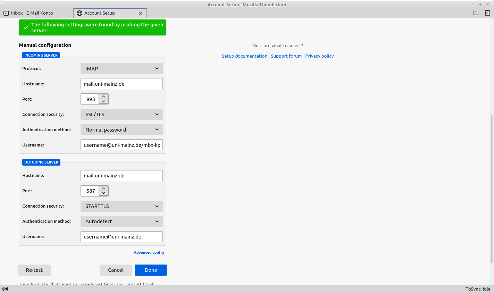The image size is (494, 293).
Task: Click the INCOMING SERVER label
Action: [x=41, y=55]
